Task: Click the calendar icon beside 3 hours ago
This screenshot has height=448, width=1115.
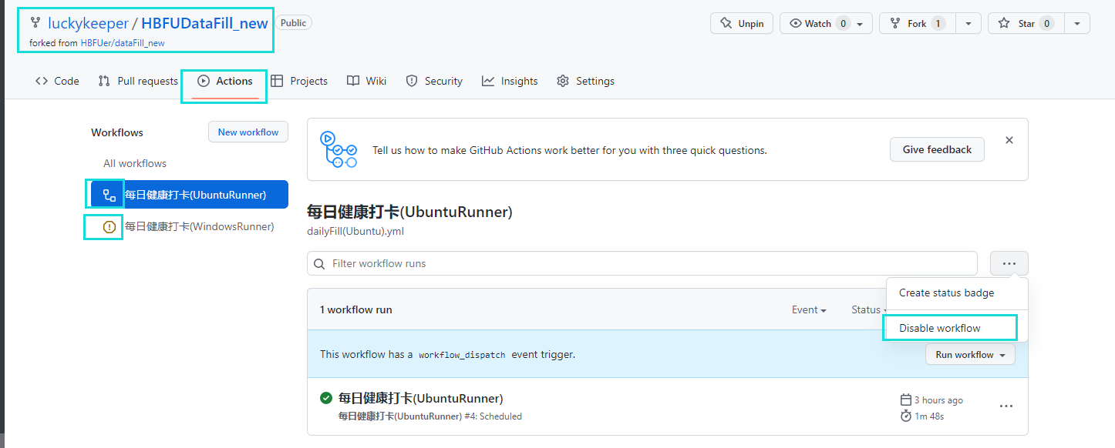Action: (906, 400)
